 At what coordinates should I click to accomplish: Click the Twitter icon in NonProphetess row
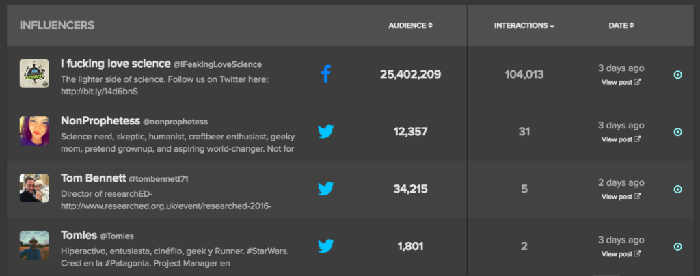tap(326, 131)
